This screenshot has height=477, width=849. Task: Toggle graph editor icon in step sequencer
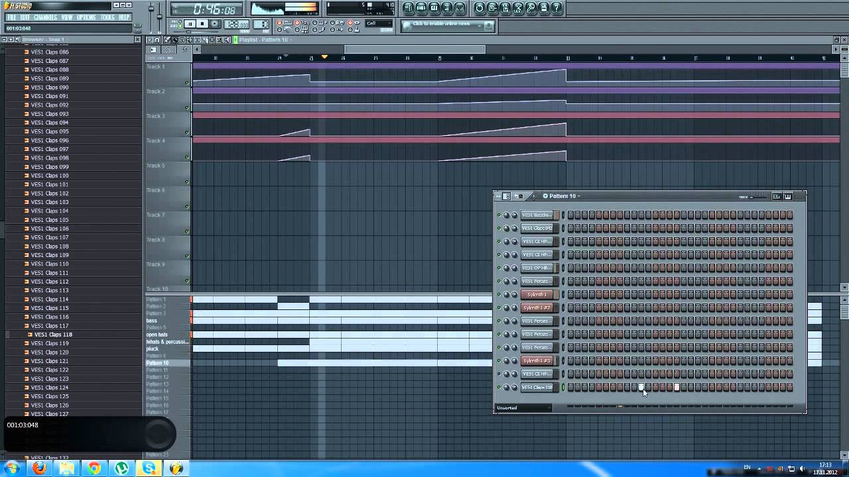[x=776, y=197]
